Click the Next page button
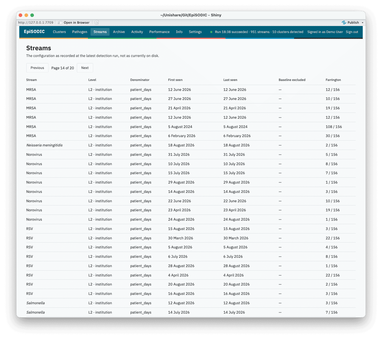382x339 pixels. click(85, 68)
